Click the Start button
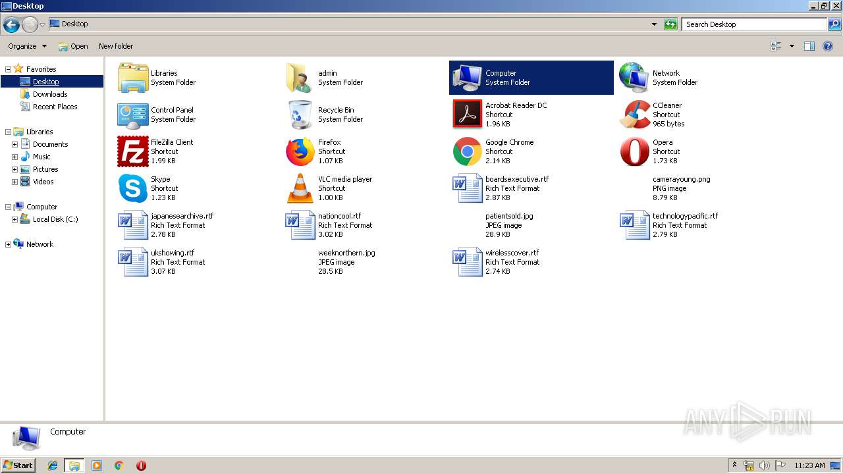The height and width of the screenshot is (474, 843). coord(18,465)
